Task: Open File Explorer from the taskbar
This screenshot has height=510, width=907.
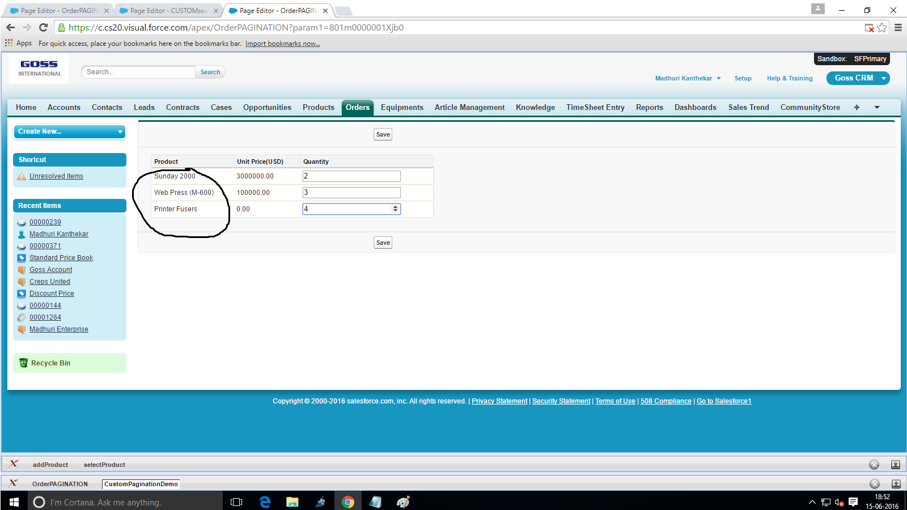Action: [x=293, y=502]
